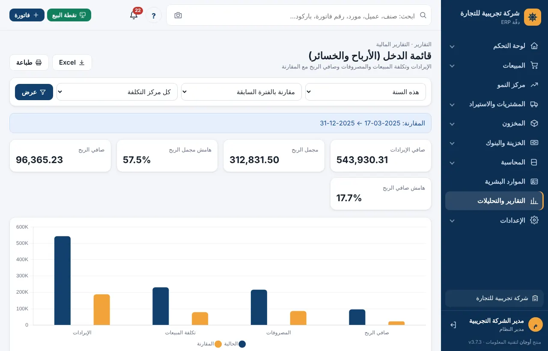
Task: Click the gear icon beside الإعدادات
Action: click(x=534, y=220)
